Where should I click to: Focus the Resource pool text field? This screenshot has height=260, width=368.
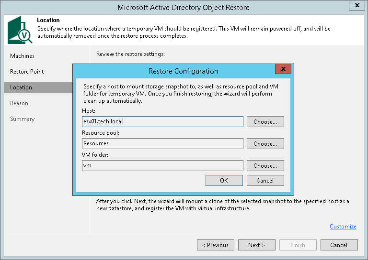[x=162, y=143]
